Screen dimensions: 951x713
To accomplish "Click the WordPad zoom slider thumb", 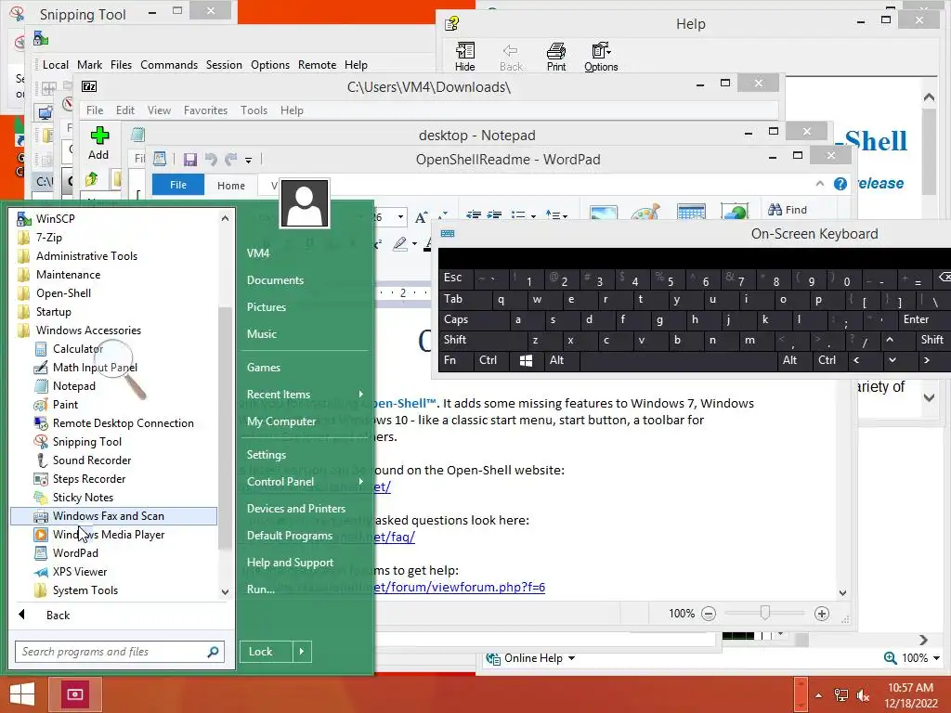I will pos(765,613).
